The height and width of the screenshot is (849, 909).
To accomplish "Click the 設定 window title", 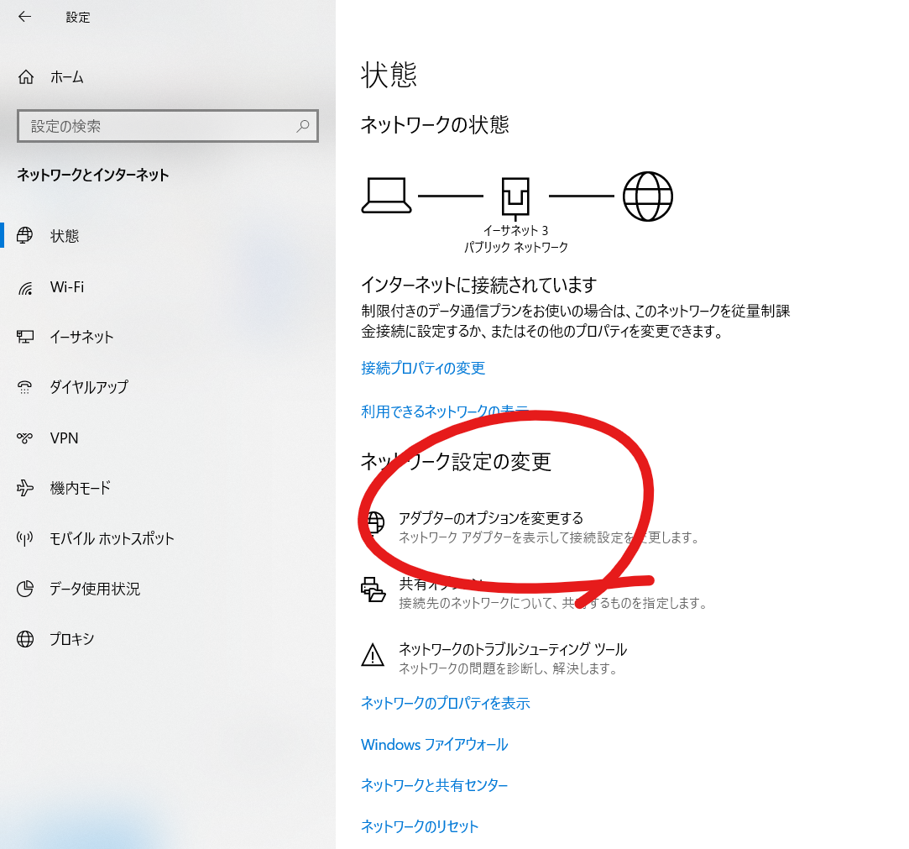I will click(78, 18).
